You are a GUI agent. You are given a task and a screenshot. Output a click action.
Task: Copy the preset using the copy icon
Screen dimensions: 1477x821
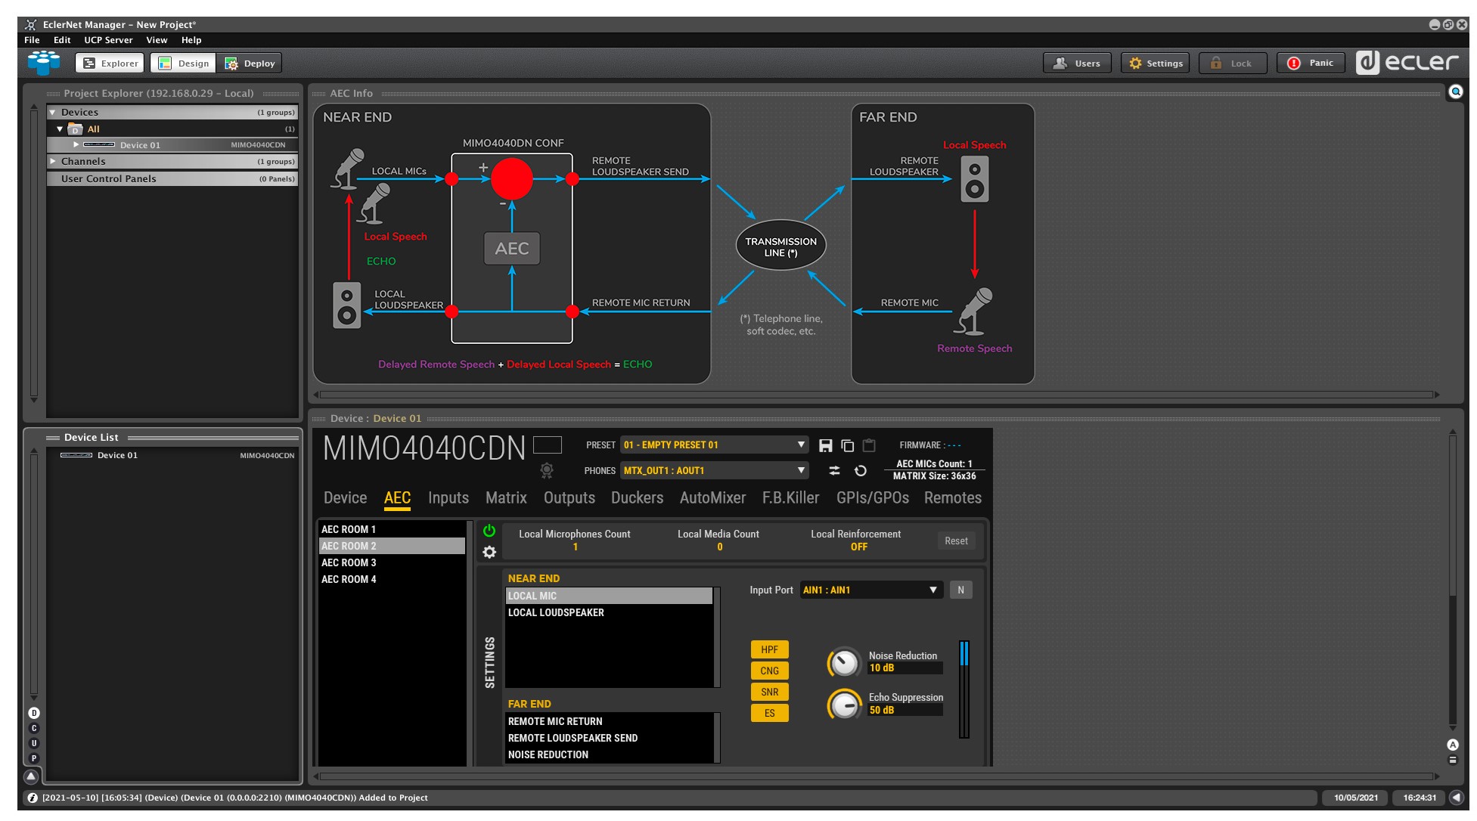[847, 445]
